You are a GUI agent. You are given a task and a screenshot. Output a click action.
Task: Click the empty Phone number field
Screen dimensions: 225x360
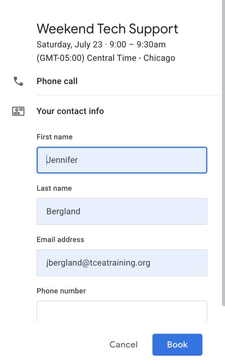tap(122, 311)
